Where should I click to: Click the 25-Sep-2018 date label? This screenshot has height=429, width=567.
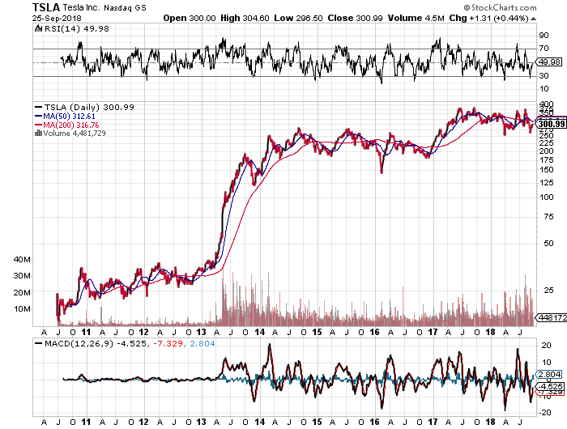pos(57,18)
